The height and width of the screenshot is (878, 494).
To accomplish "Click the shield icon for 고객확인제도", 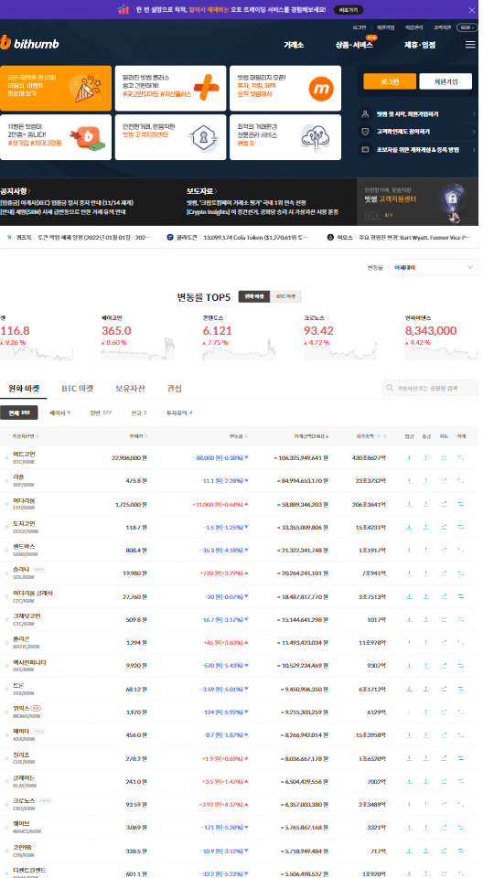I will coord(365,132).
